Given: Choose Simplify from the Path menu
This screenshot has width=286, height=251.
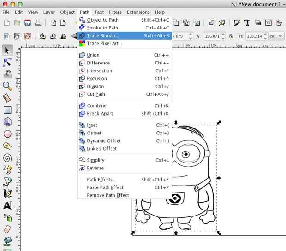Looking at the screenshot, I should tap(125, 160).
